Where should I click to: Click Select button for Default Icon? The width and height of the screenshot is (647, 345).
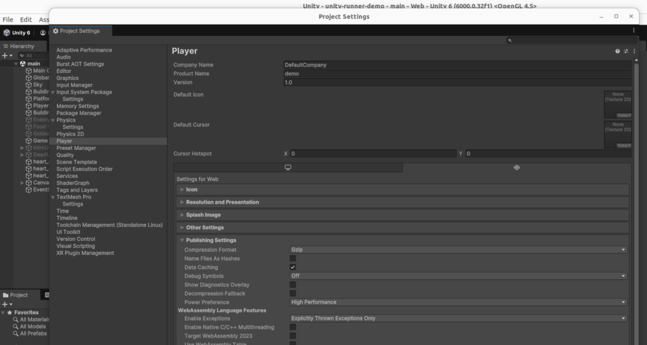tap(624, 115)
